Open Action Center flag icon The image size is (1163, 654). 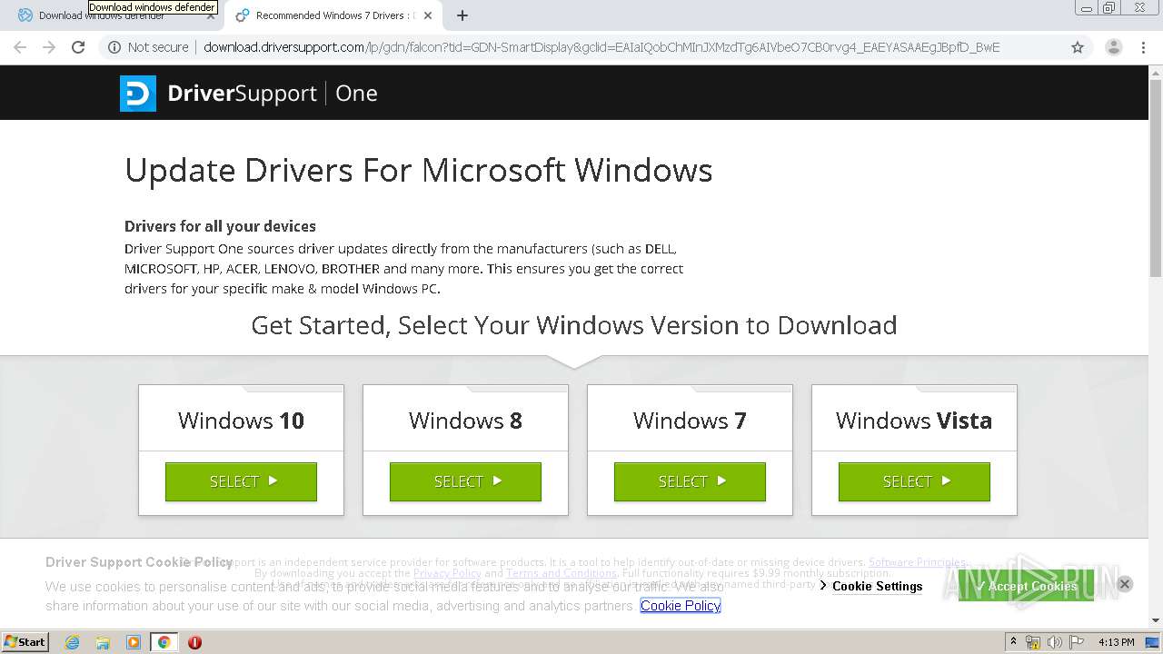click(x=1076, y=642)
